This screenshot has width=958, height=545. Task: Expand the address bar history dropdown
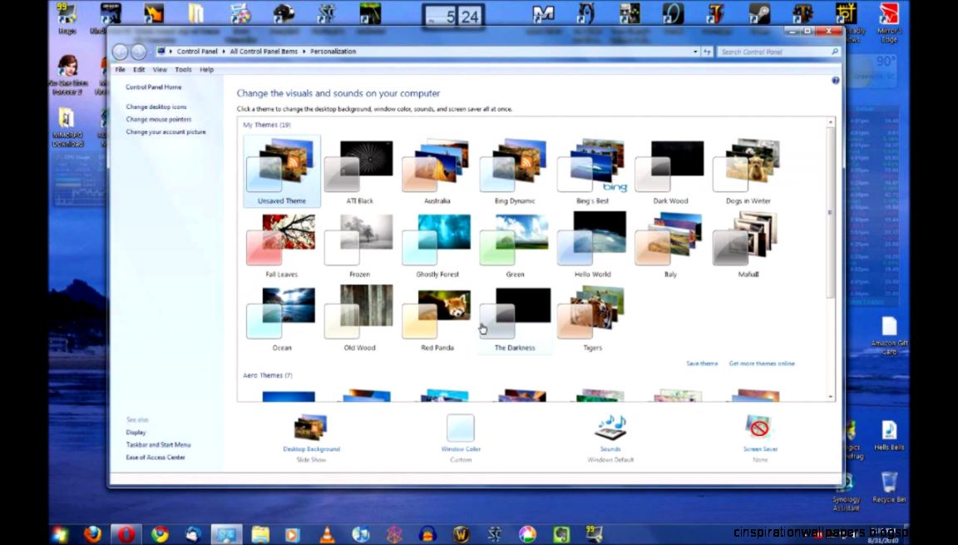pyautogui.click(x=695, y=51)
